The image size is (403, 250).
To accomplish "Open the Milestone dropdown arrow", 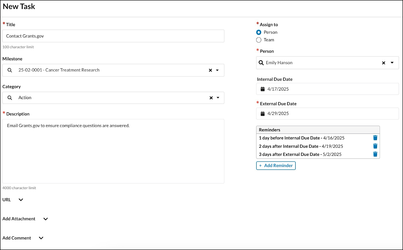I will coord(217,70).
